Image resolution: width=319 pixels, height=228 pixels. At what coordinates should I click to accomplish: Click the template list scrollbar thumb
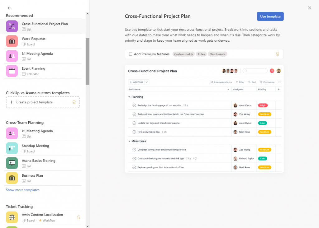88,61
